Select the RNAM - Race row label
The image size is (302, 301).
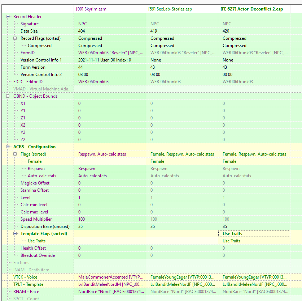tap(26, 292)
